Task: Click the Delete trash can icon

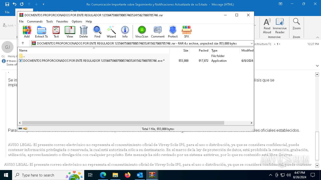Action: point(84,32)
